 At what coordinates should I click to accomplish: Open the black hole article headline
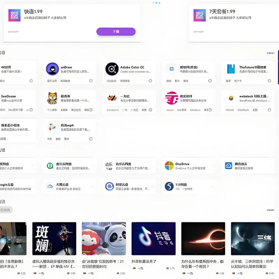point(202,264)
